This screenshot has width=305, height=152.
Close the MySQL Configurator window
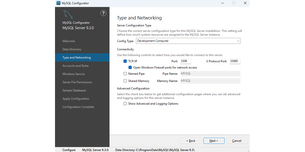245,3
